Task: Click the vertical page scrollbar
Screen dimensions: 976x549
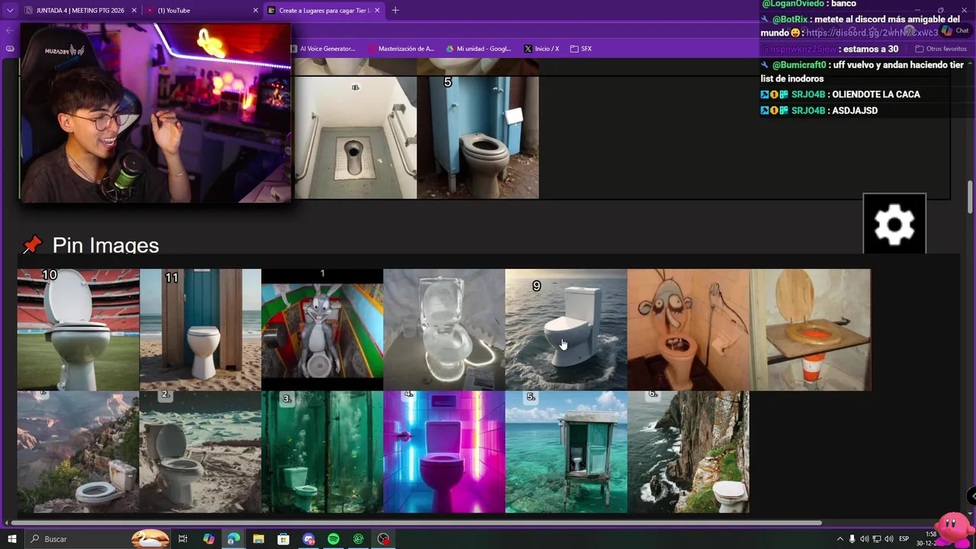Action: [971, 198]
